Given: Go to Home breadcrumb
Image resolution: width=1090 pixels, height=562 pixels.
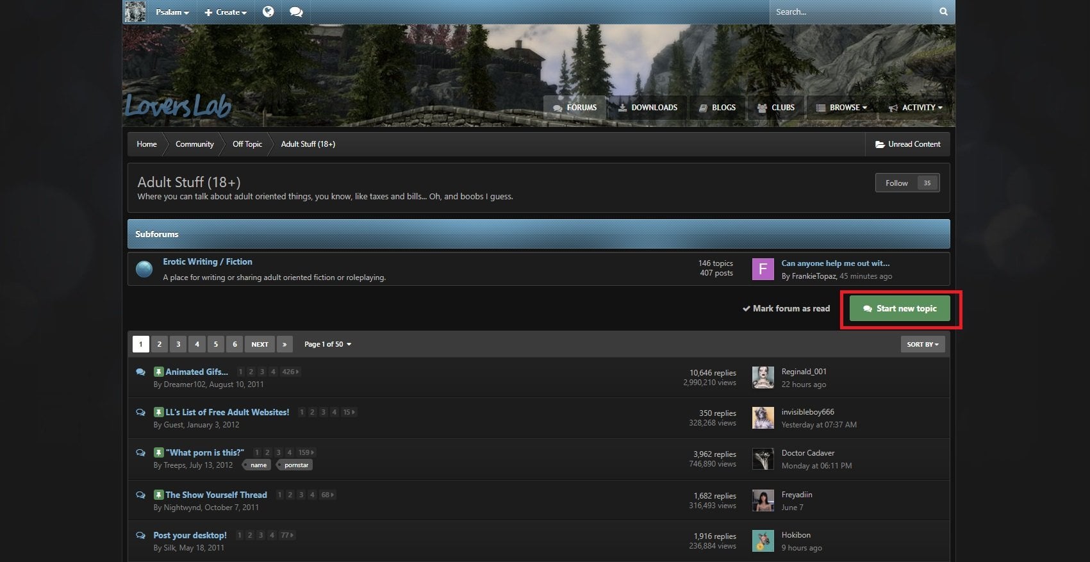Looking at the screenshot, I should pos(147,144).
